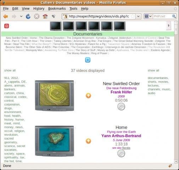Click the greyed forward arrow button
Image resolution: width=179 pixels, height=170 pixels.
pyautogui.click(x=14, y=16)
